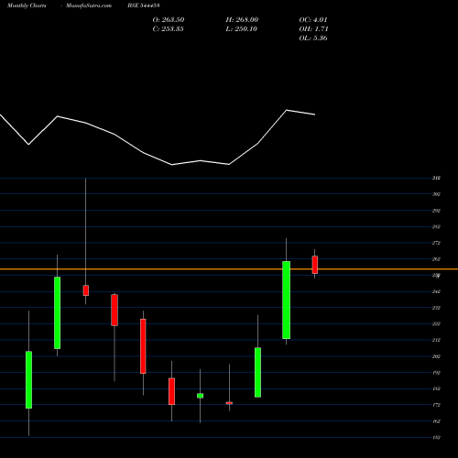This screenshot has width=458, height=458.
Task: Select the red candle with wick reaching 312
Action: tap(86, 290)
